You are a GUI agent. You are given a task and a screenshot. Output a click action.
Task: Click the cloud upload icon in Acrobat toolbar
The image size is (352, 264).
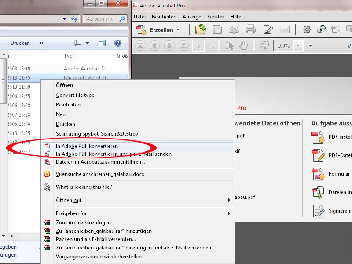click(x=234, y=30)
